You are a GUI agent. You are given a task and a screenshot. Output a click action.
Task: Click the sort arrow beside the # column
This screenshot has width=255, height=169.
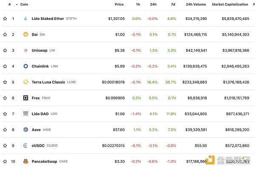(x=17, y=5)
